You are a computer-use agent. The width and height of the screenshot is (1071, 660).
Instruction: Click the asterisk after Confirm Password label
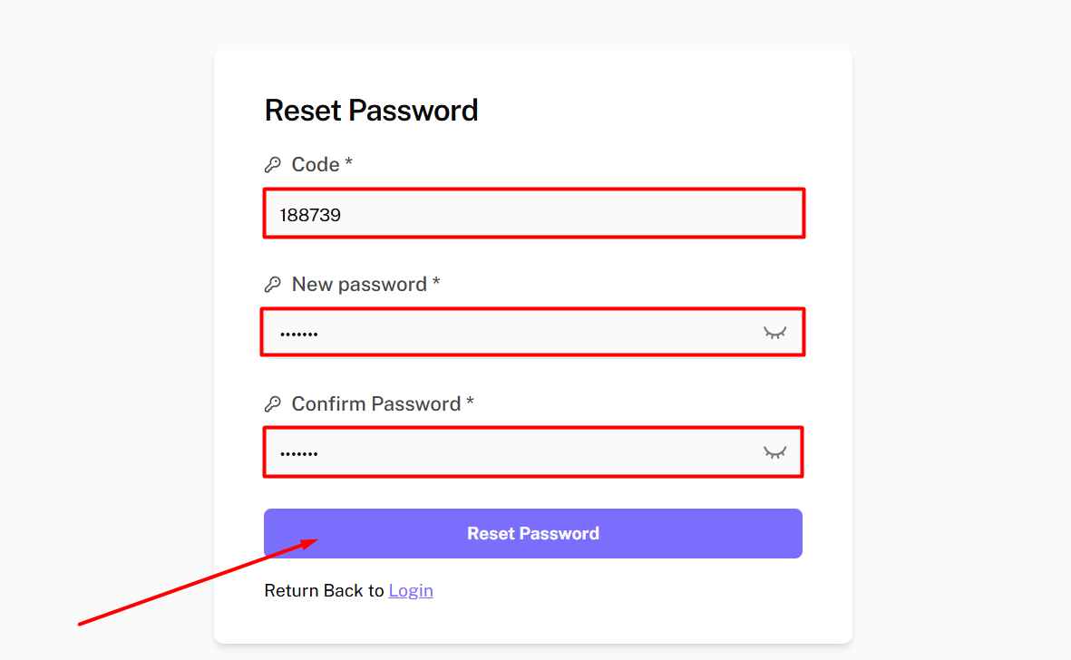pyautogui.click(x=470, y=403)
